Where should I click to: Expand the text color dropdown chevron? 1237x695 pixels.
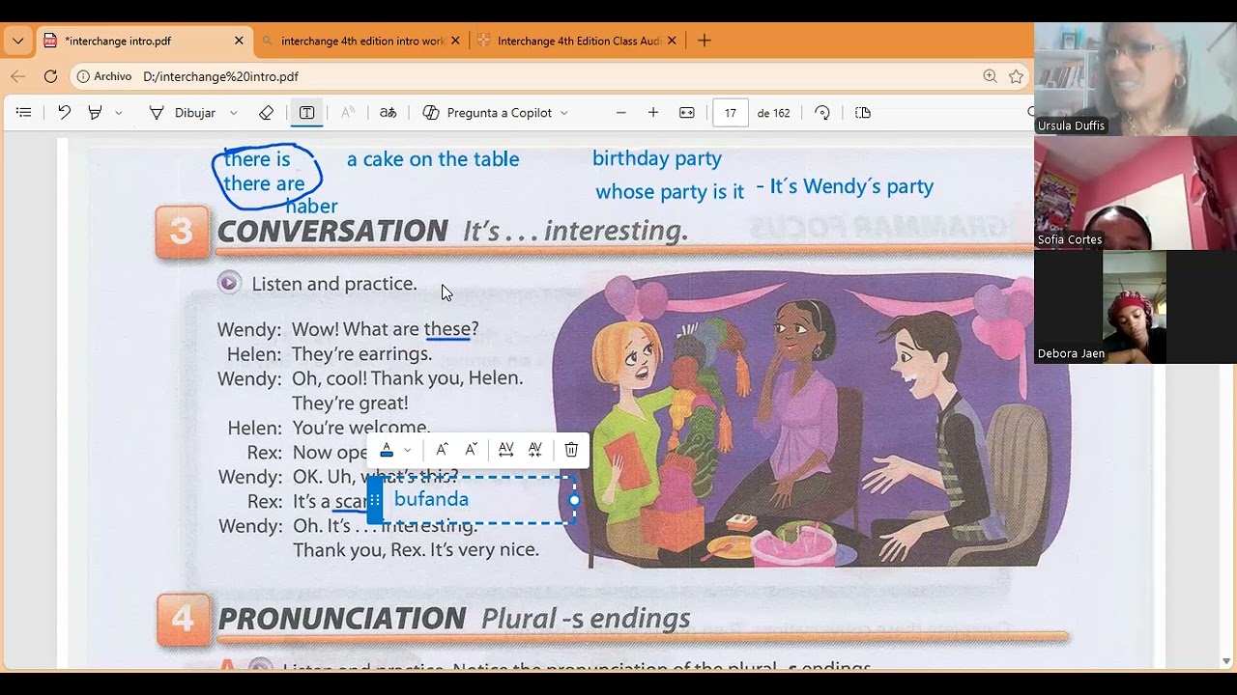tap(407, 450)
